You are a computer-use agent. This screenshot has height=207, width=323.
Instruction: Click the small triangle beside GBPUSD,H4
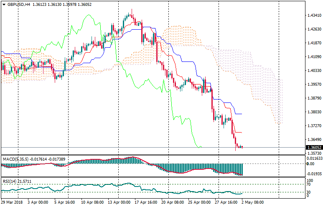[x=4, y=5]
